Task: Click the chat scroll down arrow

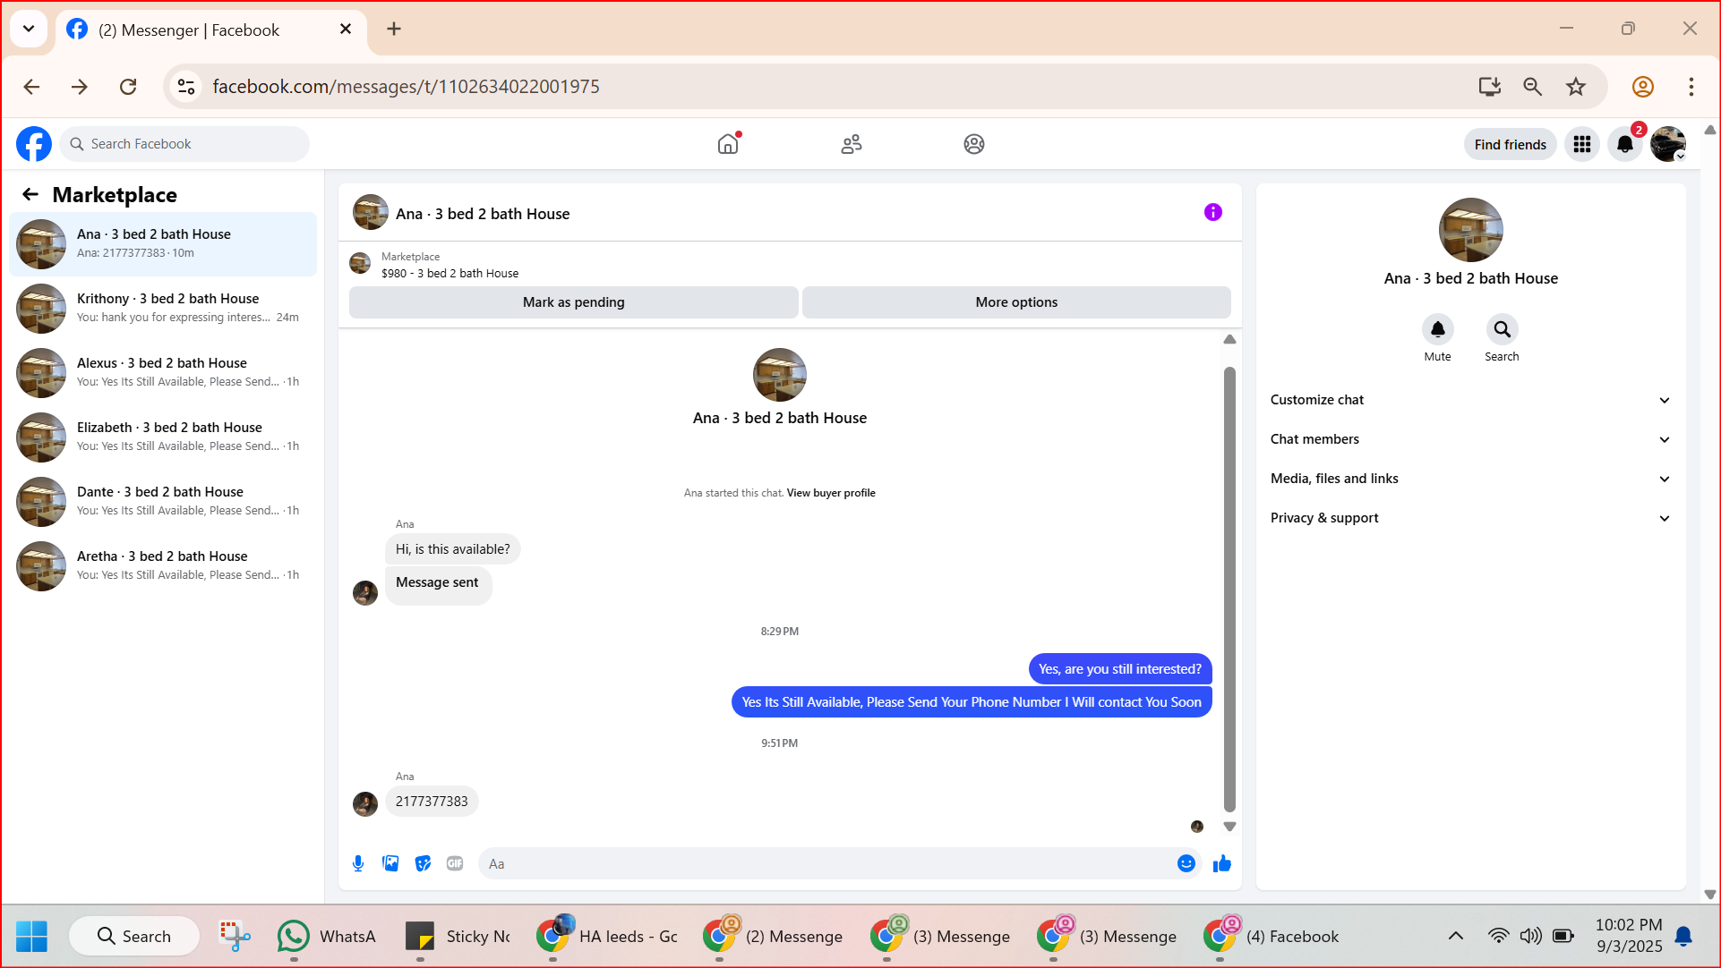Action: pos(1229,828)
